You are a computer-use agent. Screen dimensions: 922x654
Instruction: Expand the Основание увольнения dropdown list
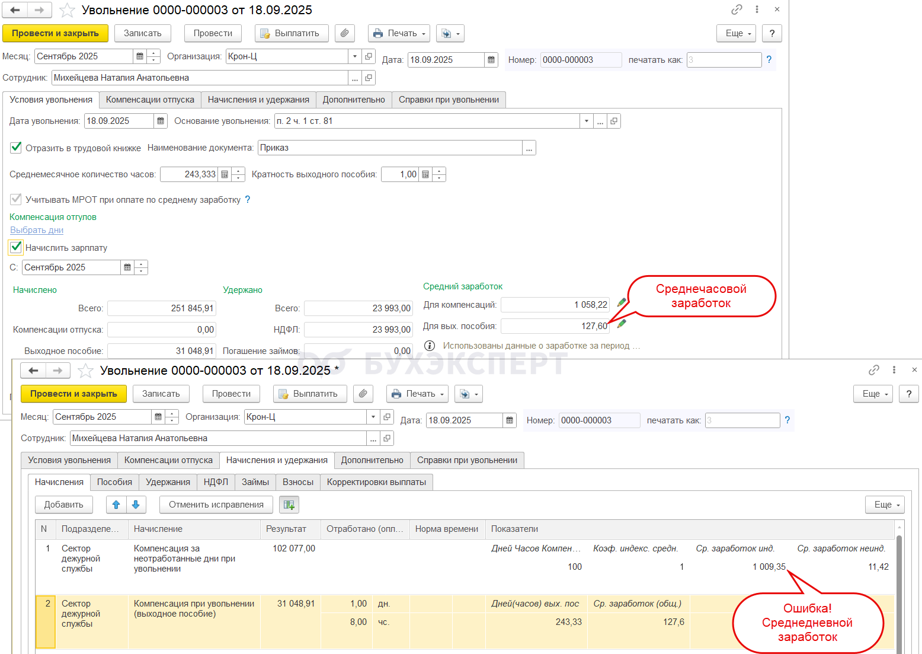pos(587,121)
